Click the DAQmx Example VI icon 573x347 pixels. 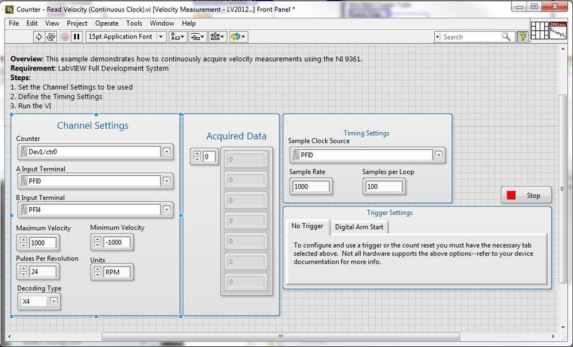pyautogui.click(x=558, y=30)
